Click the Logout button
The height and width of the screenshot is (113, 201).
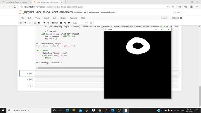[x=177, y=12]
